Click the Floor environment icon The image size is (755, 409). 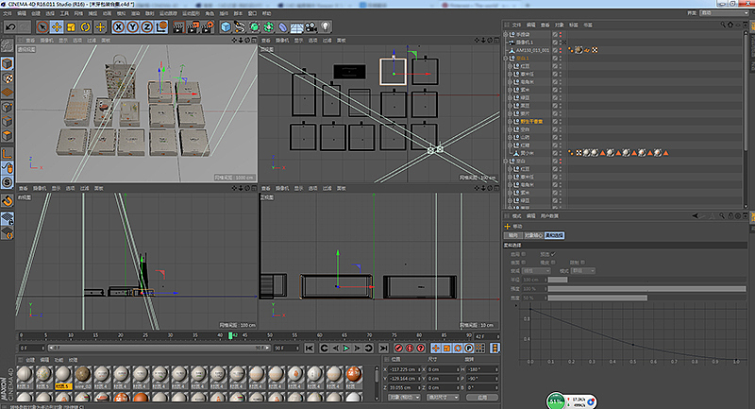tap(297, 27)
